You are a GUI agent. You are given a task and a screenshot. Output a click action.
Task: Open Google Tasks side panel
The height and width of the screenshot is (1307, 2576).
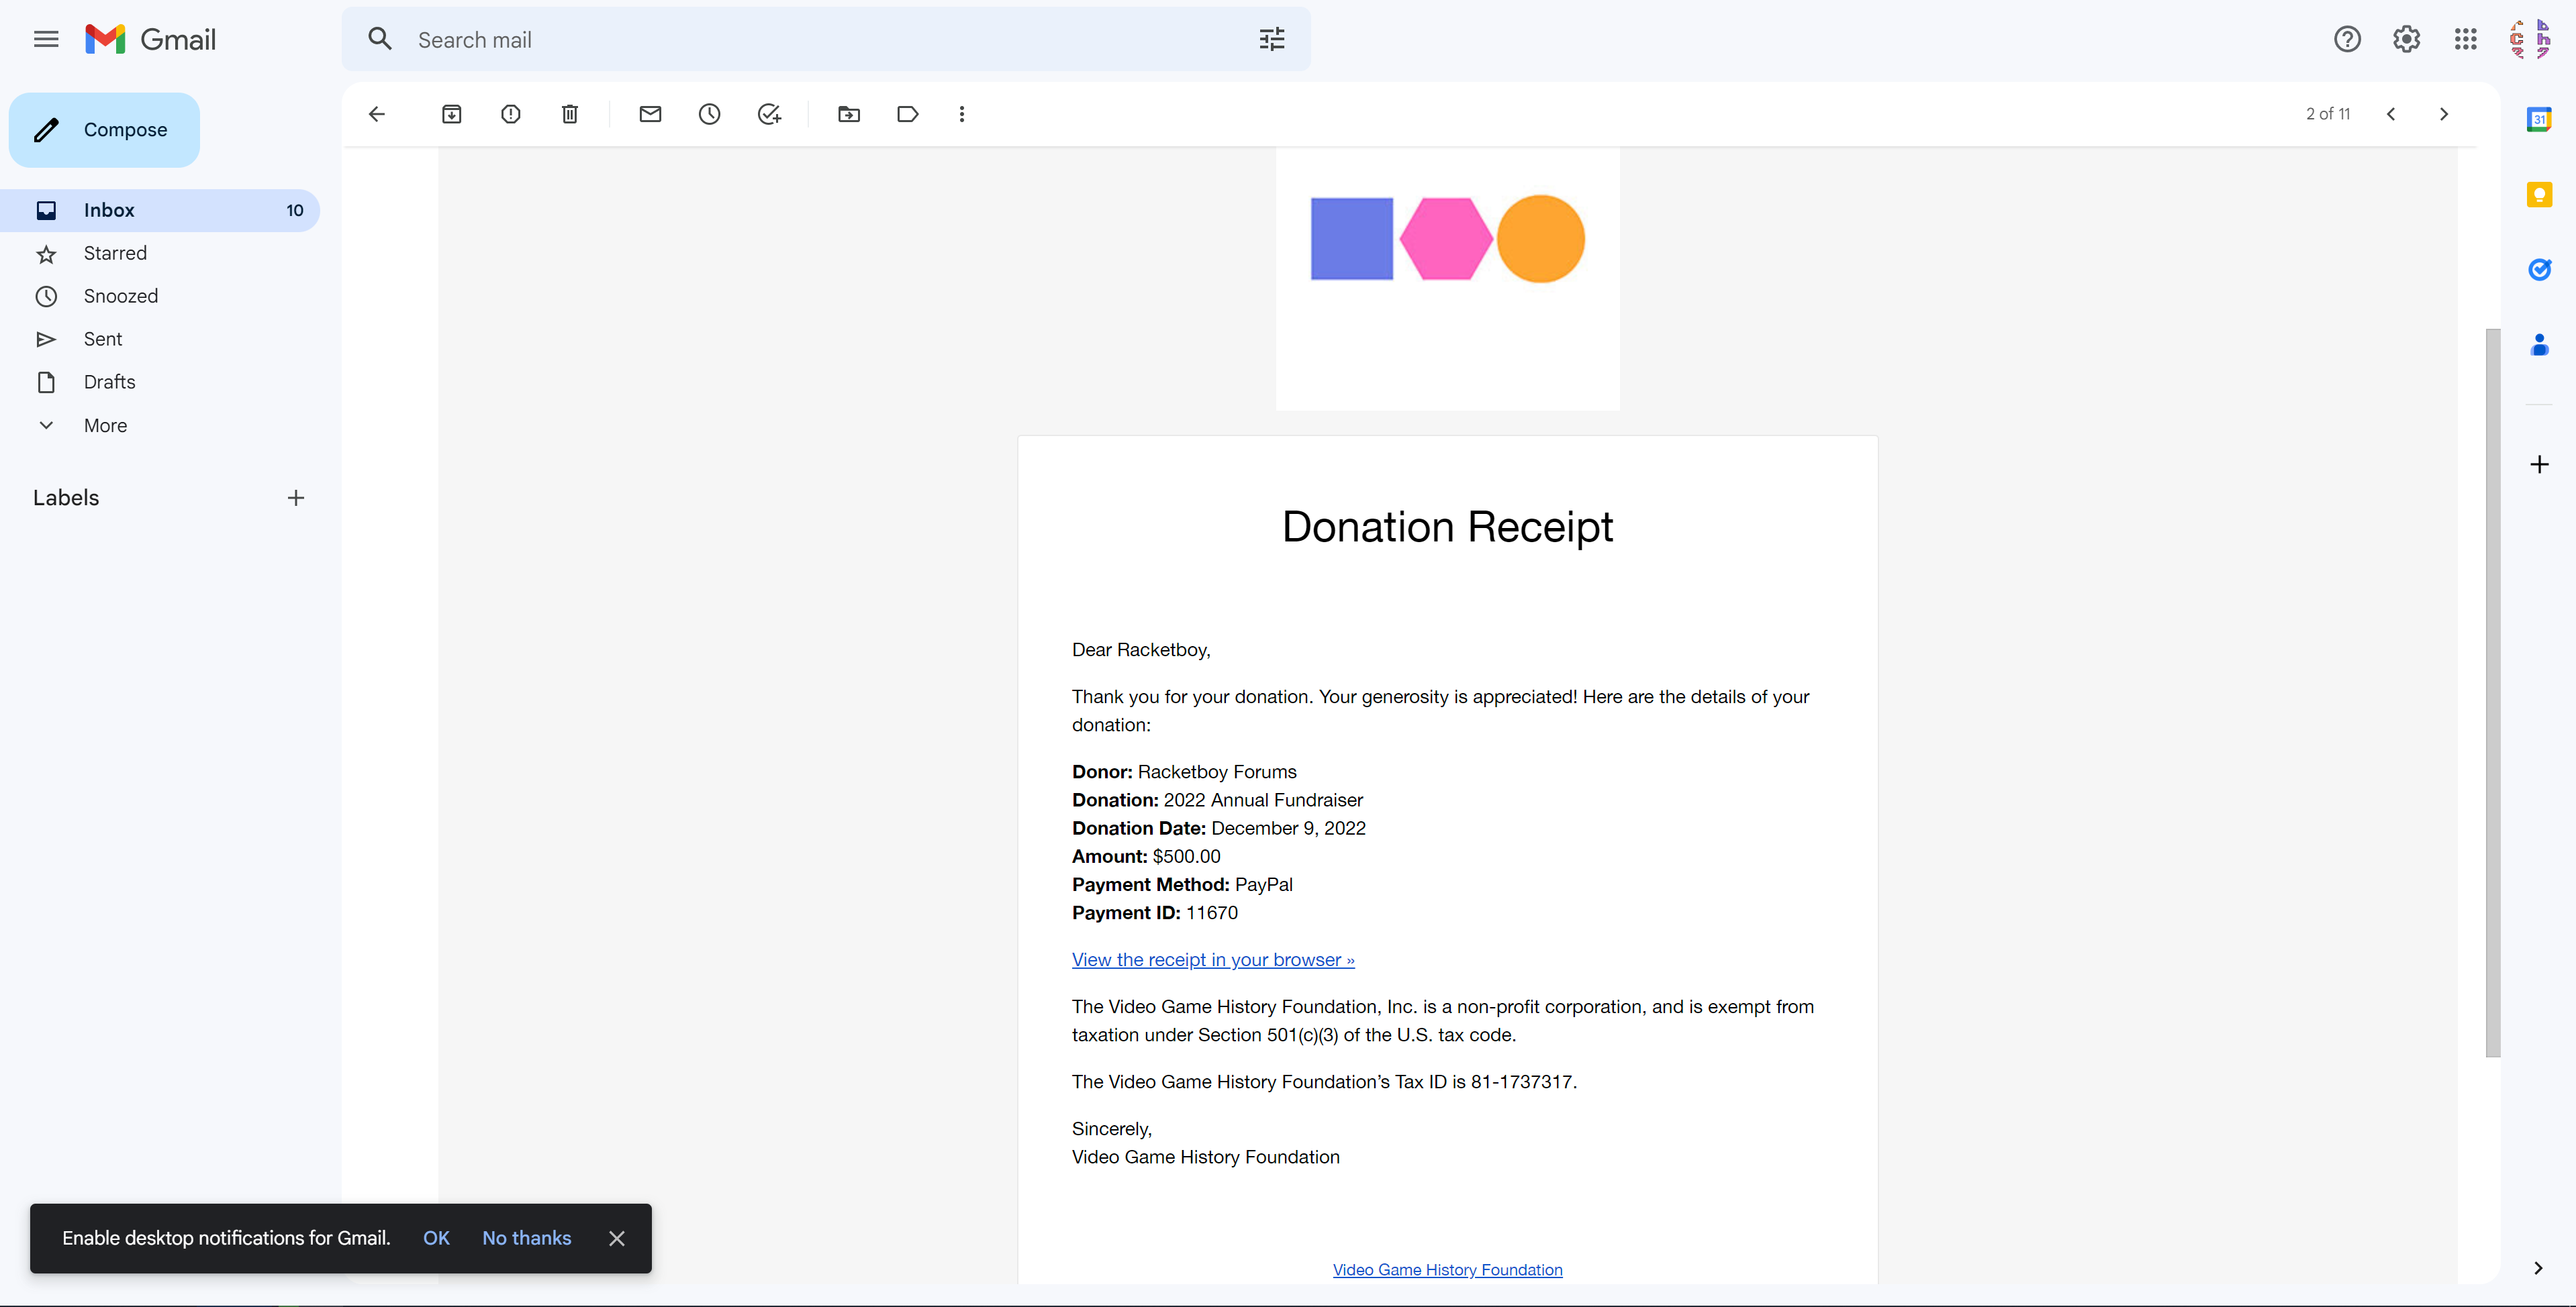(2539, 270)
